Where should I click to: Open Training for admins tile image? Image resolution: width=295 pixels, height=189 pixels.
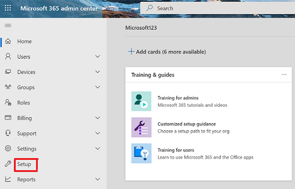(x=141, y=101)
